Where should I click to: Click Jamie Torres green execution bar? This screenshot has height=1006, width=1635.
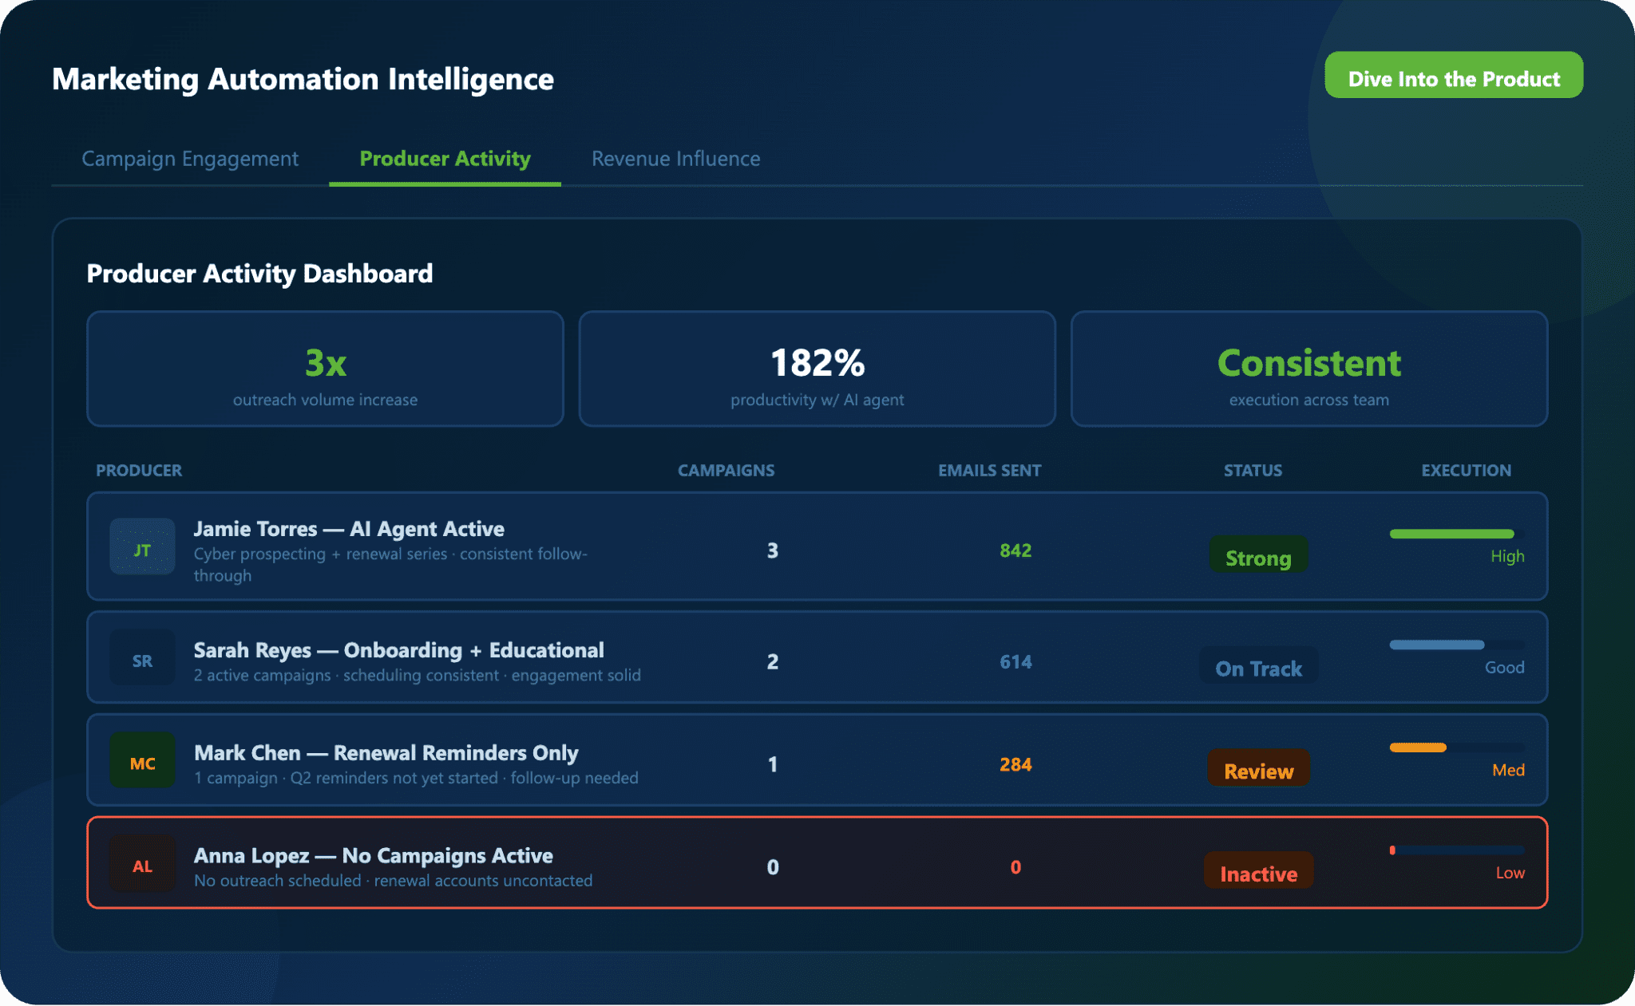[1451, 534]
